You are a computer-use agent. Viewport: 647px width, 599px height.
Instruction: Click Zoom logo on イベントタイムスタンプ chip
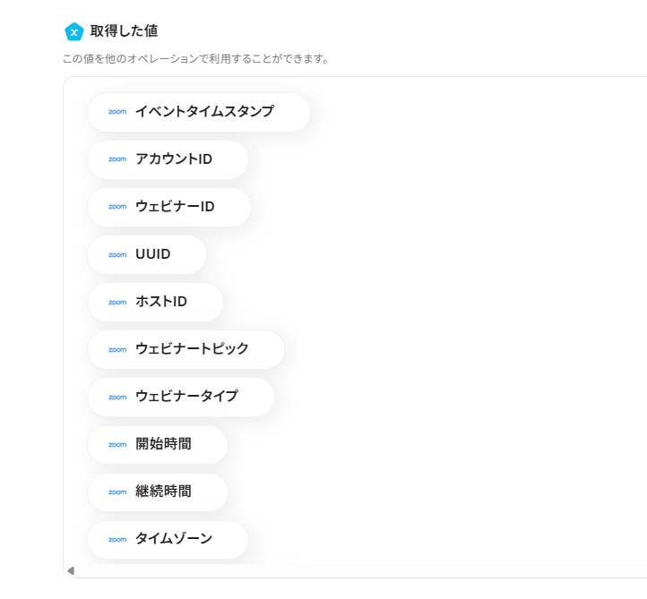[117, 112]
